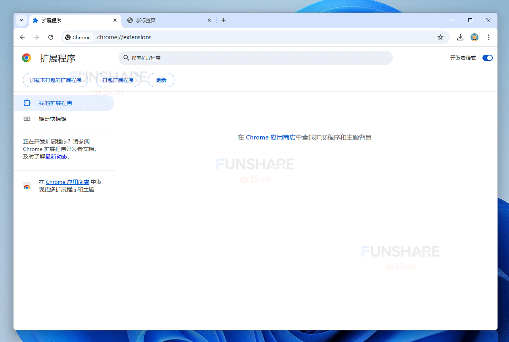509x342 pixels.
Task: Open the downloads icon in the toolbar
Action: tap(460, 37)
